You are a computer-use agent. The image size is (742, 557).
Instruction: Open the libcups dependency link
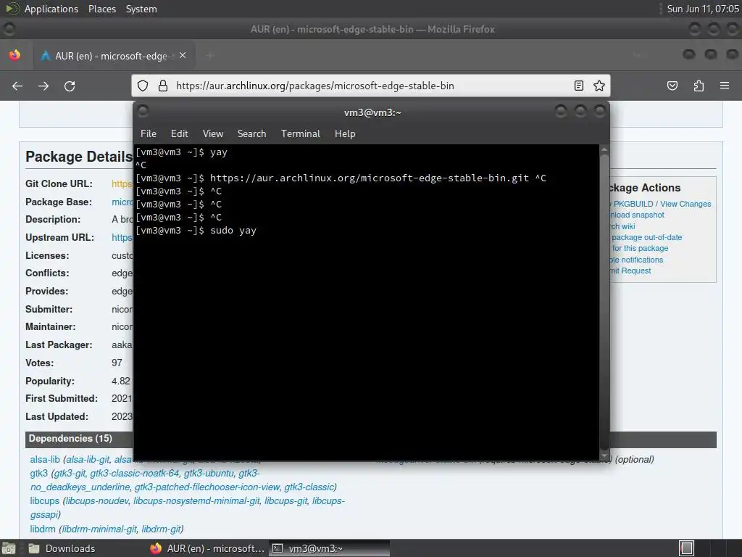pyautogui.click(x=44, y=500)
